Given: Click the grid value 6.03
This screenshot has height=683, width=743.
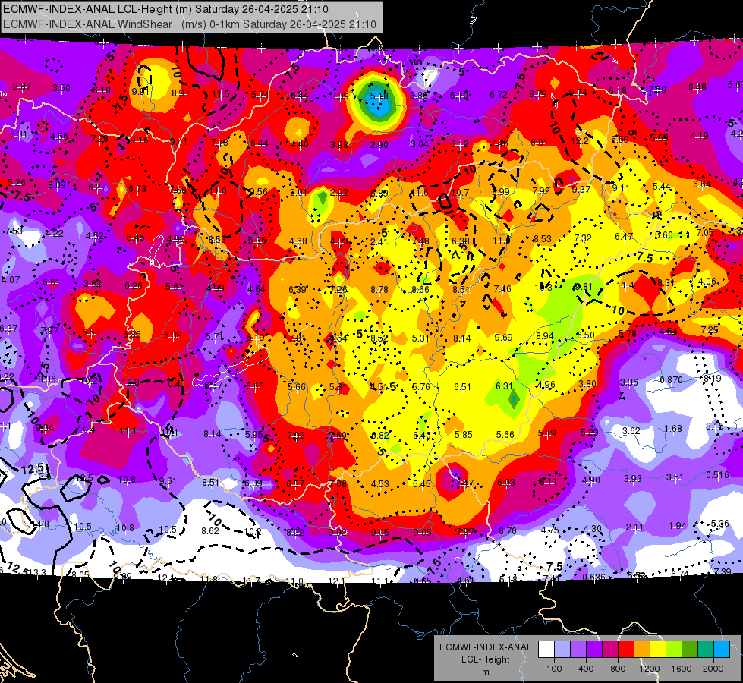Looking at the screenshot, I should (x=506, y=483).
